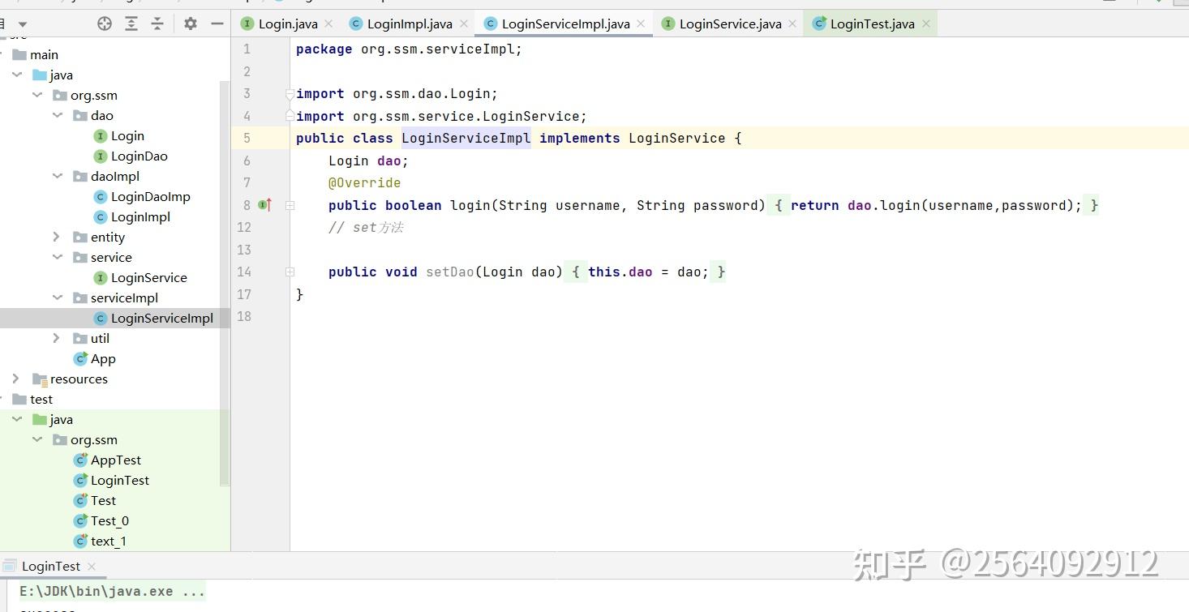Click the Expand All icon in the project panel toolbar
Viewport: 1189px width, 612px height.
[131, 24]
